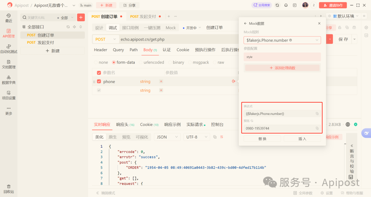Image resolution: width=371 pixels, height=197 pixels.
Task: Go back from Mock数据 panel
Action: (x=245, y=23)
